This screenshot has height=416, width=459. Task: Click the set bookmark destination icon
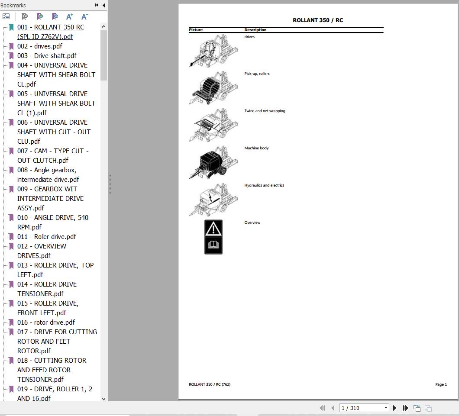[55, 16]
